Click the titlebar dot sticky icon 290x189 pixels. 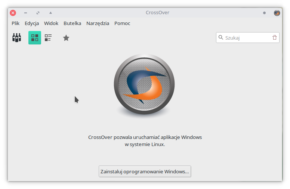pyautogui.click(x=264, y=13)
